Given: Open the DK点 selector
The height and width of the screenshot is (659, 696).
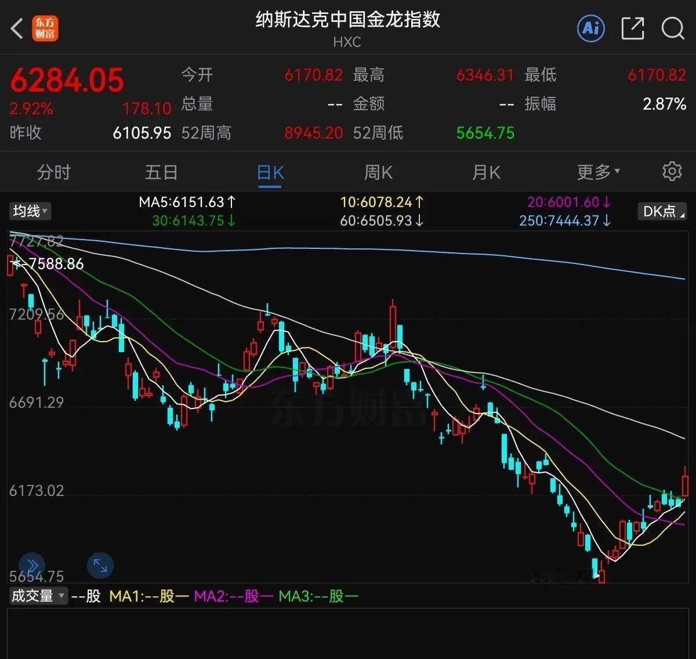Looking at the screenshot, I should pyautogui.click(x=662, y=211).
